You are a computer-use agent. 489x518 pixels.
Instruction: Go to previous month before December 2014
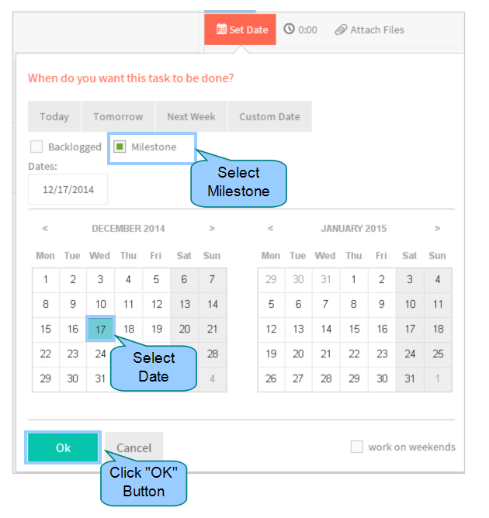(45, 228)
